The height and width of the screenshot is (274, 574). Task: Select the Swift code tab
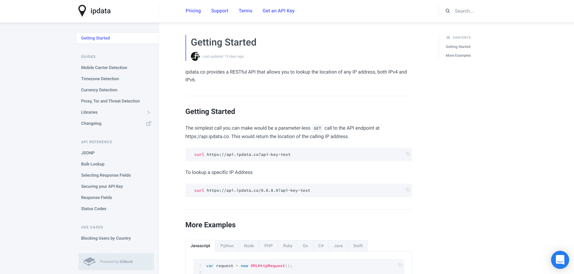[358, 246]
